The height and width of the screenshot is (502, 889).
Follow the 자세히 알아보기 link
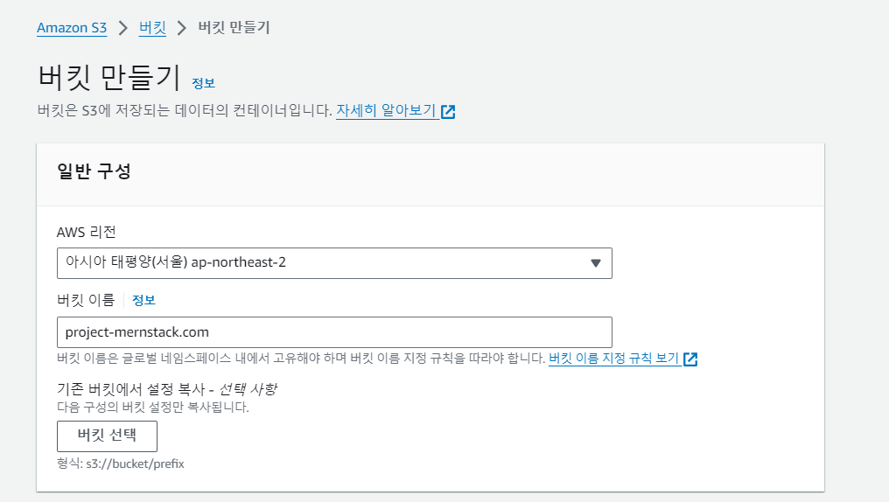tap(386, 111)
